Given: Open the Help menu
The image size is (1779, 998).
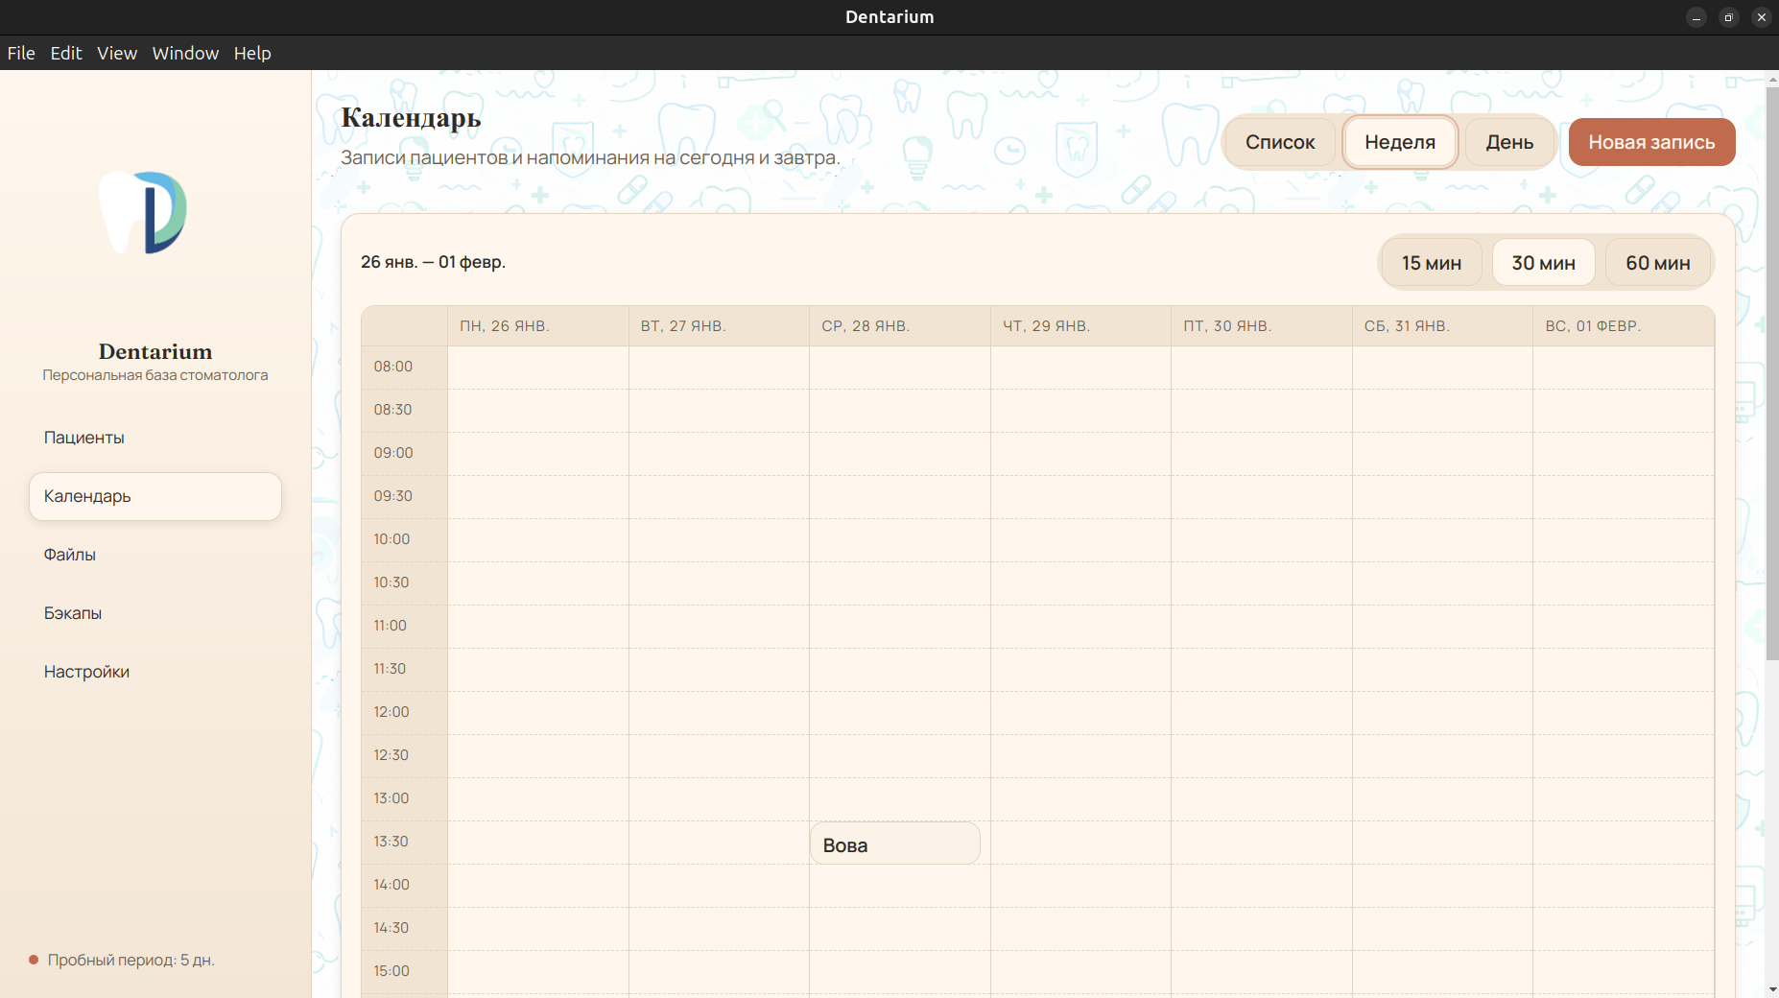Looking at the screenshot, I should tap(252, 54).
